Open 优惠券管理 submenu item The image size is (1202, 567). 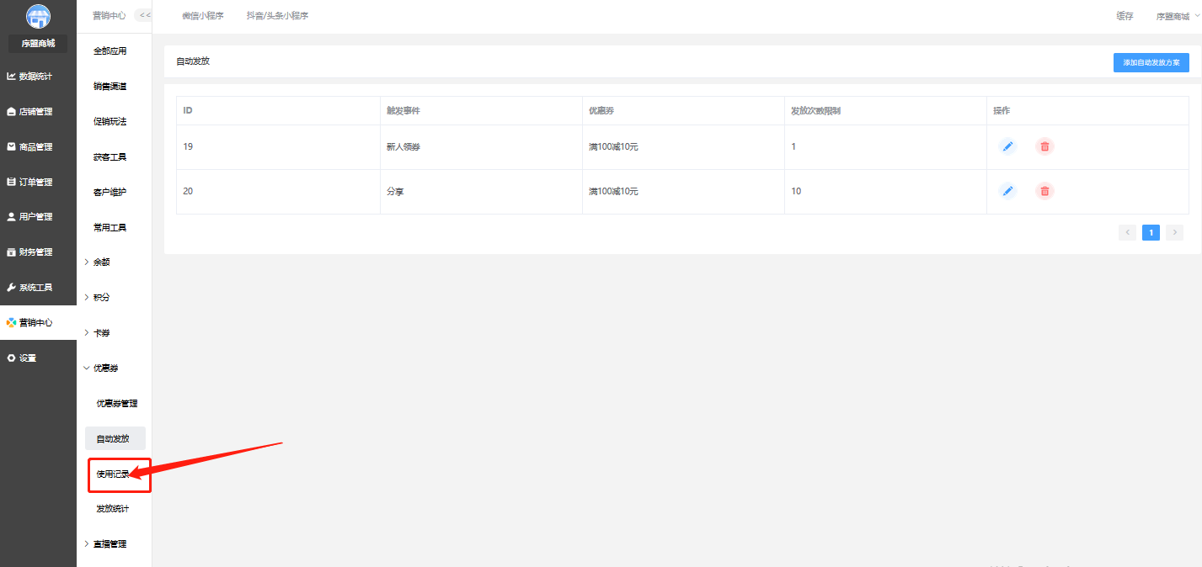(x=116, y=404)
